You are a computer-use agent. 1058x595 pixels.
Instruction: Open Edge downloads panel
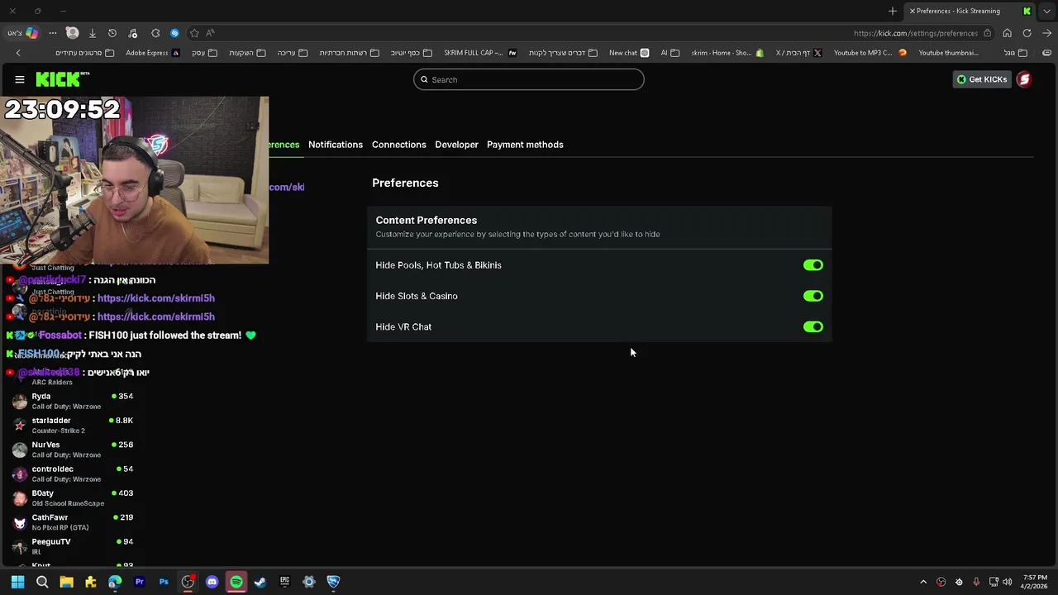pos(93,33)
